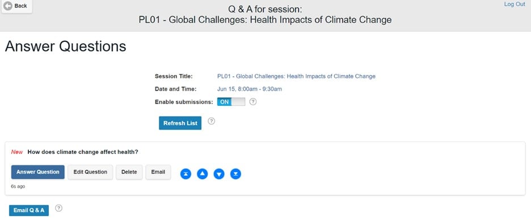The height and width of the screenshot is (223, 531).
Task: Open the PL01 session title link
Action: (296, 76)
